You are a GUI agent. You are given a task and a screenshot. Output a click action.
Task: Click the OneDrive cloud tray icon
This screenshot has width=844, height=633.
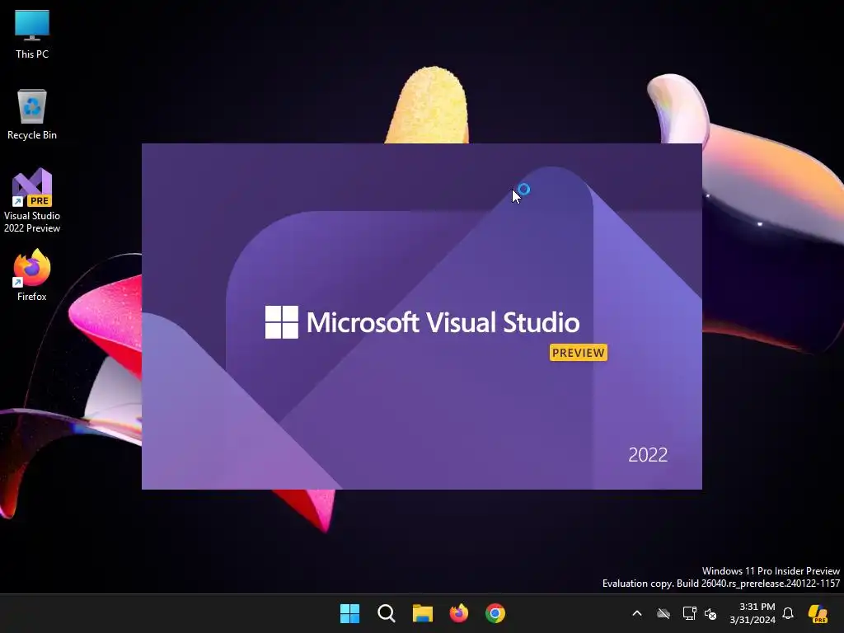pyautogui.click(x=663, y=613)
